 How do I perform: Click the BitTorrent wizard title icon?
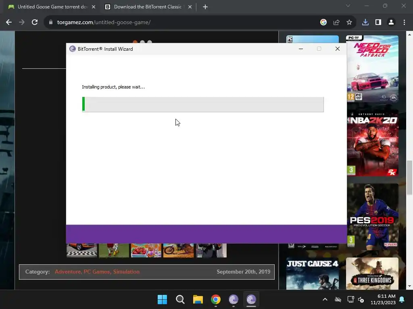73,49
